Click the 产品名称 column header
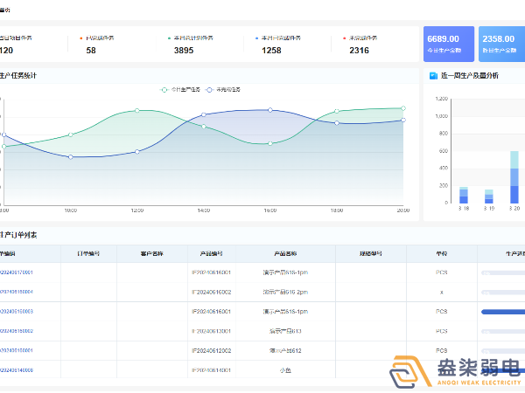This screenshot has height=393, width=525. click(x=285, y=253)
